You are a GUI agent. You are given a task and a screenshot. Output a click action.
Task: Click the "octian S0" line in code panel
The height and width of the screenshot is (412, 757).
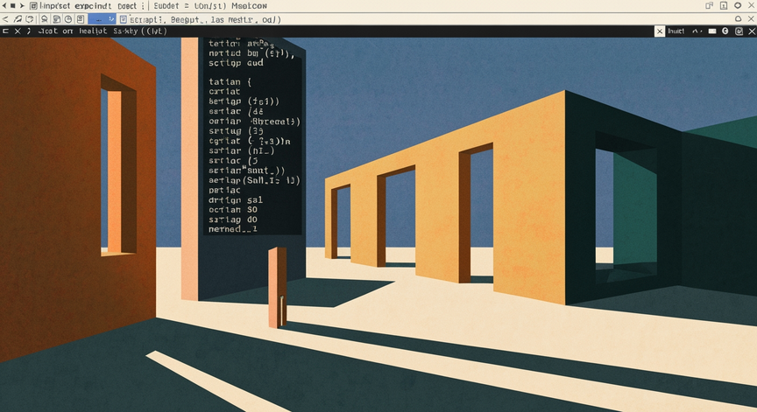[233, 210]
